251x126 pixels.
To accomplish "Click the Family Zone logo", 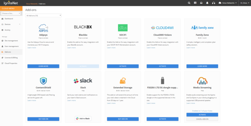I will tap(202, 28).
